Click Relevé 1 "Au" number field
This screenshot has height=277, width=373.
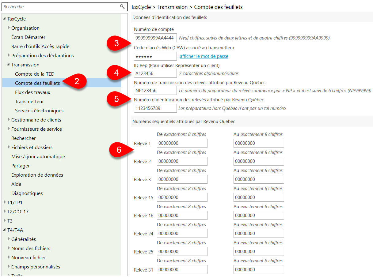click(259, 143)
